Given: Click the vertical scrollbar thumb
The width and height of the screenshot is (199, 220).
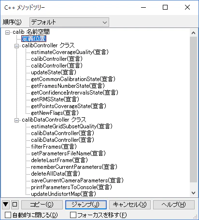Looking at the screenshot, I should point(193,110).
